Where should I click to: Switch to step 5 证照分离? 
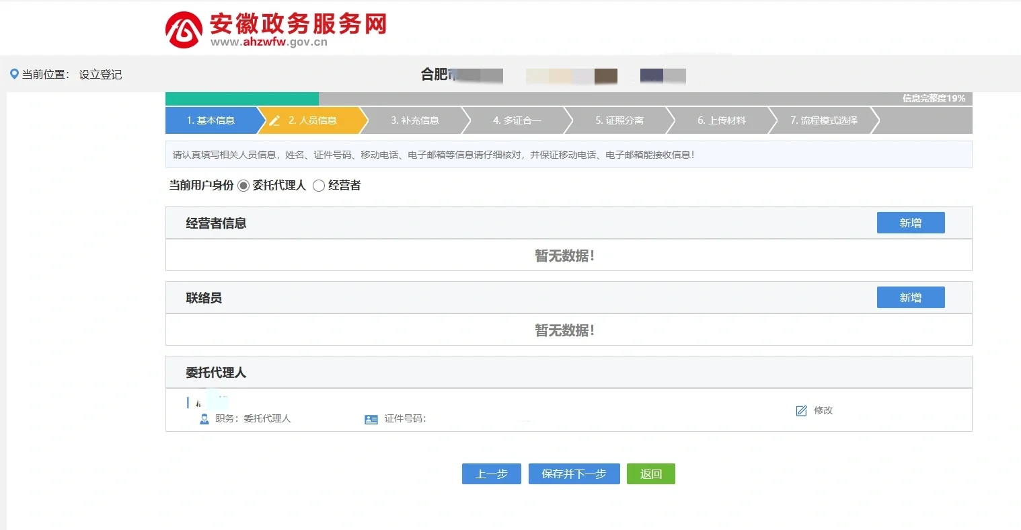pyautogui.click(x=619, y=121)
